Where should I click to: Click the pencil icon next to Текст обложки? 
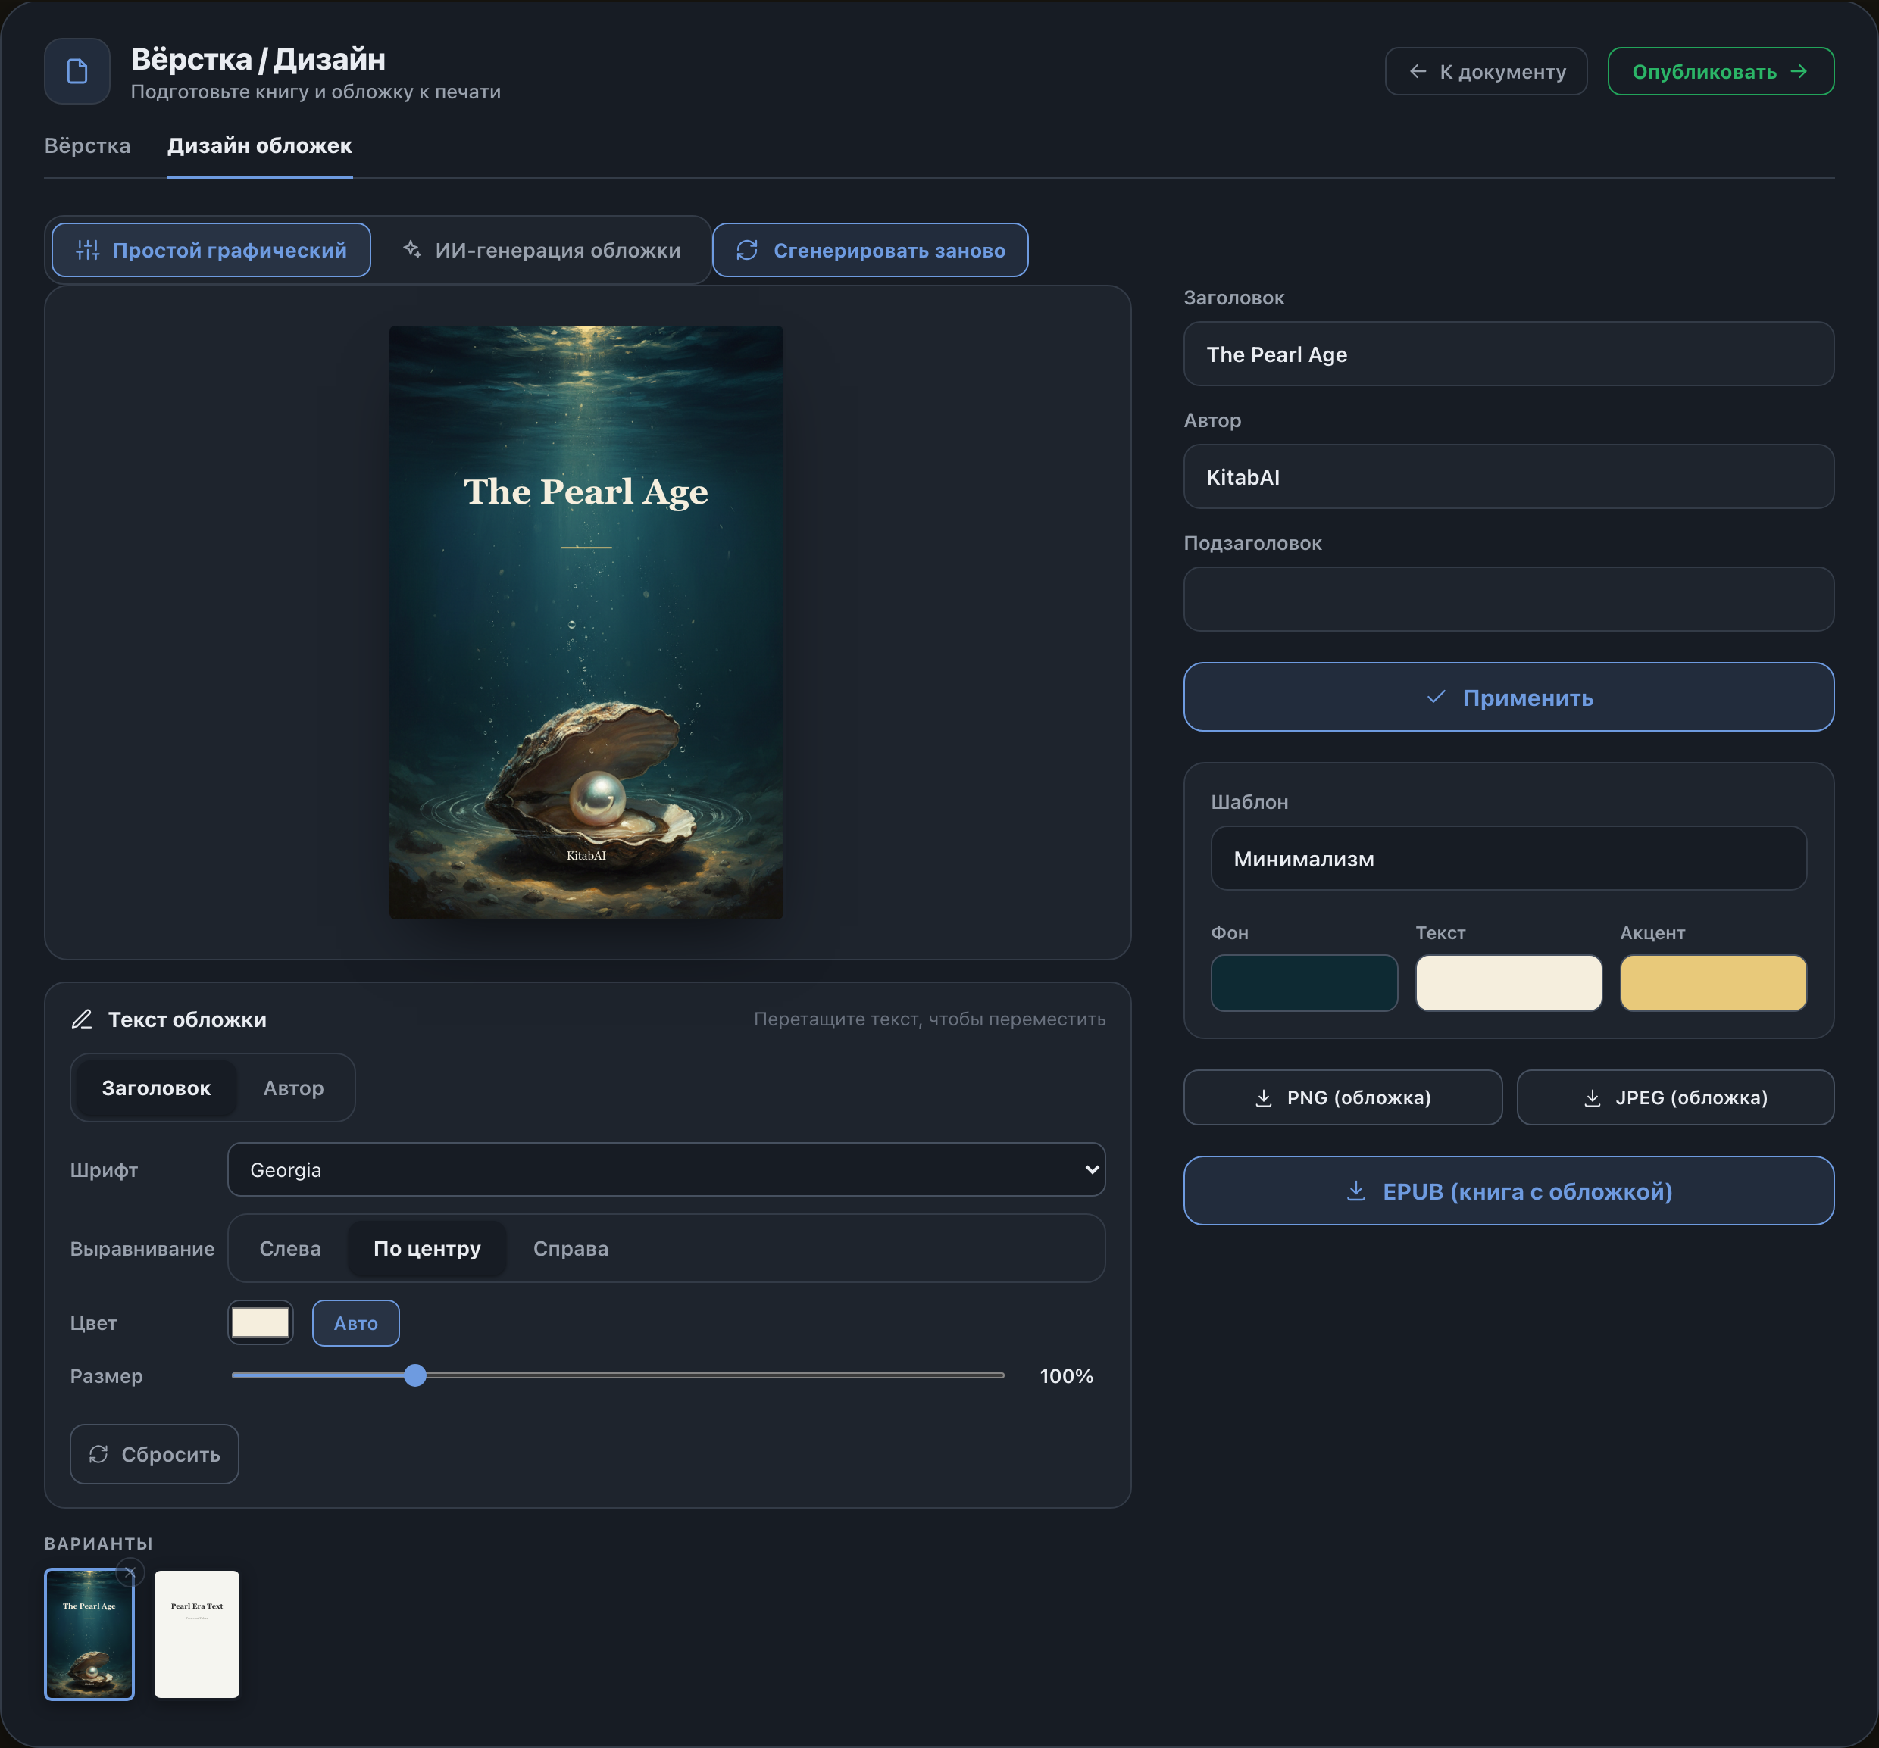coord(83,1019)
